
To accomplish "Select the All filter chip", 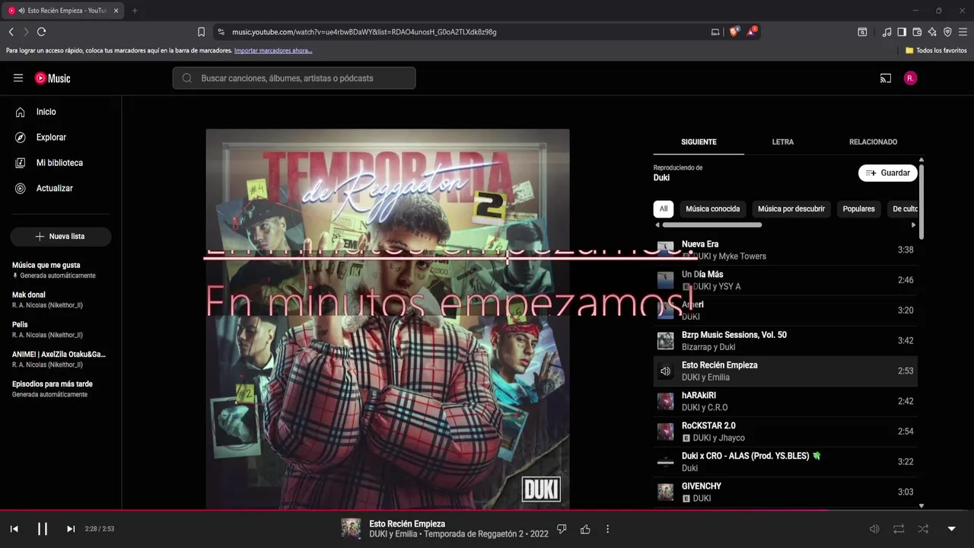I will [x=664, y=209].
